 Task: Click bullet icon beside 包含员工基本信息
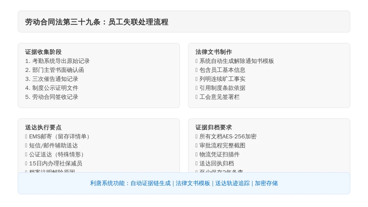click(x=197, y=70)
